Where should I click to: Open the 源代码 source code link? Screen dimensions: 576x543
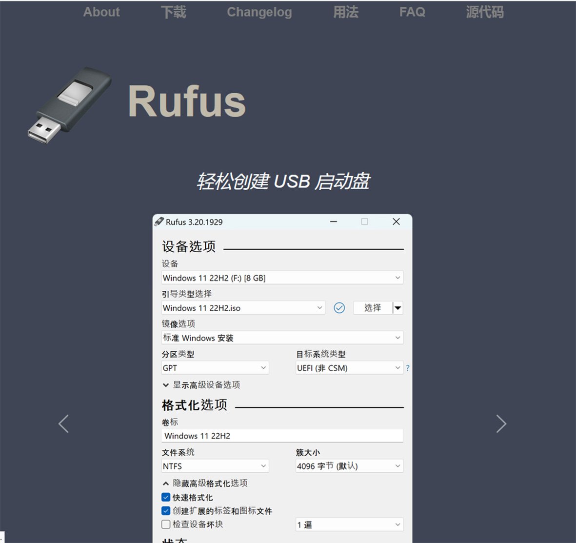click(485, 12)
